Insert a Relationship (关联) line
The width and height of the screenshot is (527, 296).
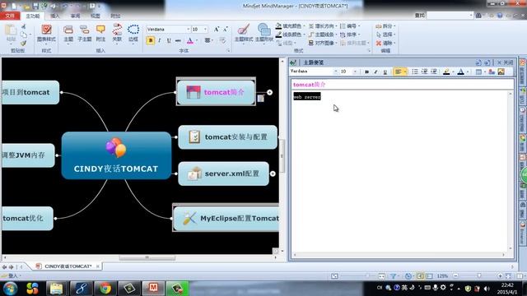pyautogui.click(x=117, y=33)
